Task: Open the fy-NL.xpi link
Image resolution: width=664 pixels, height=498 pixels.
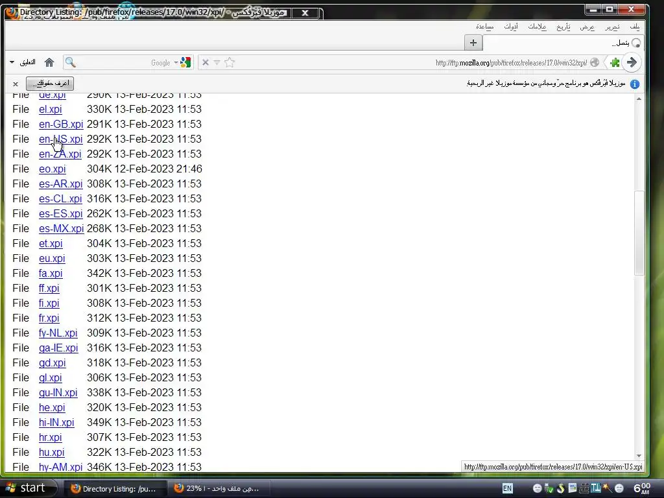Action: click(58, 333)
